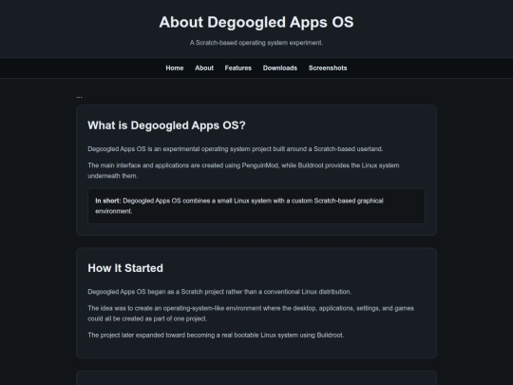513x385 pixels.
Task: Click the 'In short:' bold label
Action: click(108, 201)
